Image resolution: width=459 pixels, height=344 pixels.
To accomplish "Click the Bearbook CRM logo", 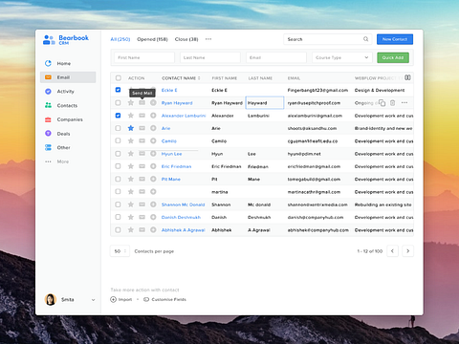I will [x=66, y=40].
